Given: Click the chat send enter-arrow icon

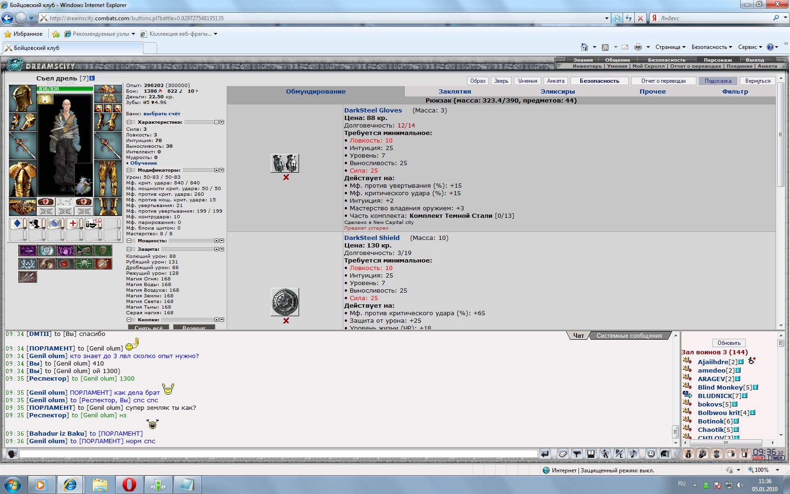Looking at the screenshot, I should tap(545, 454).
